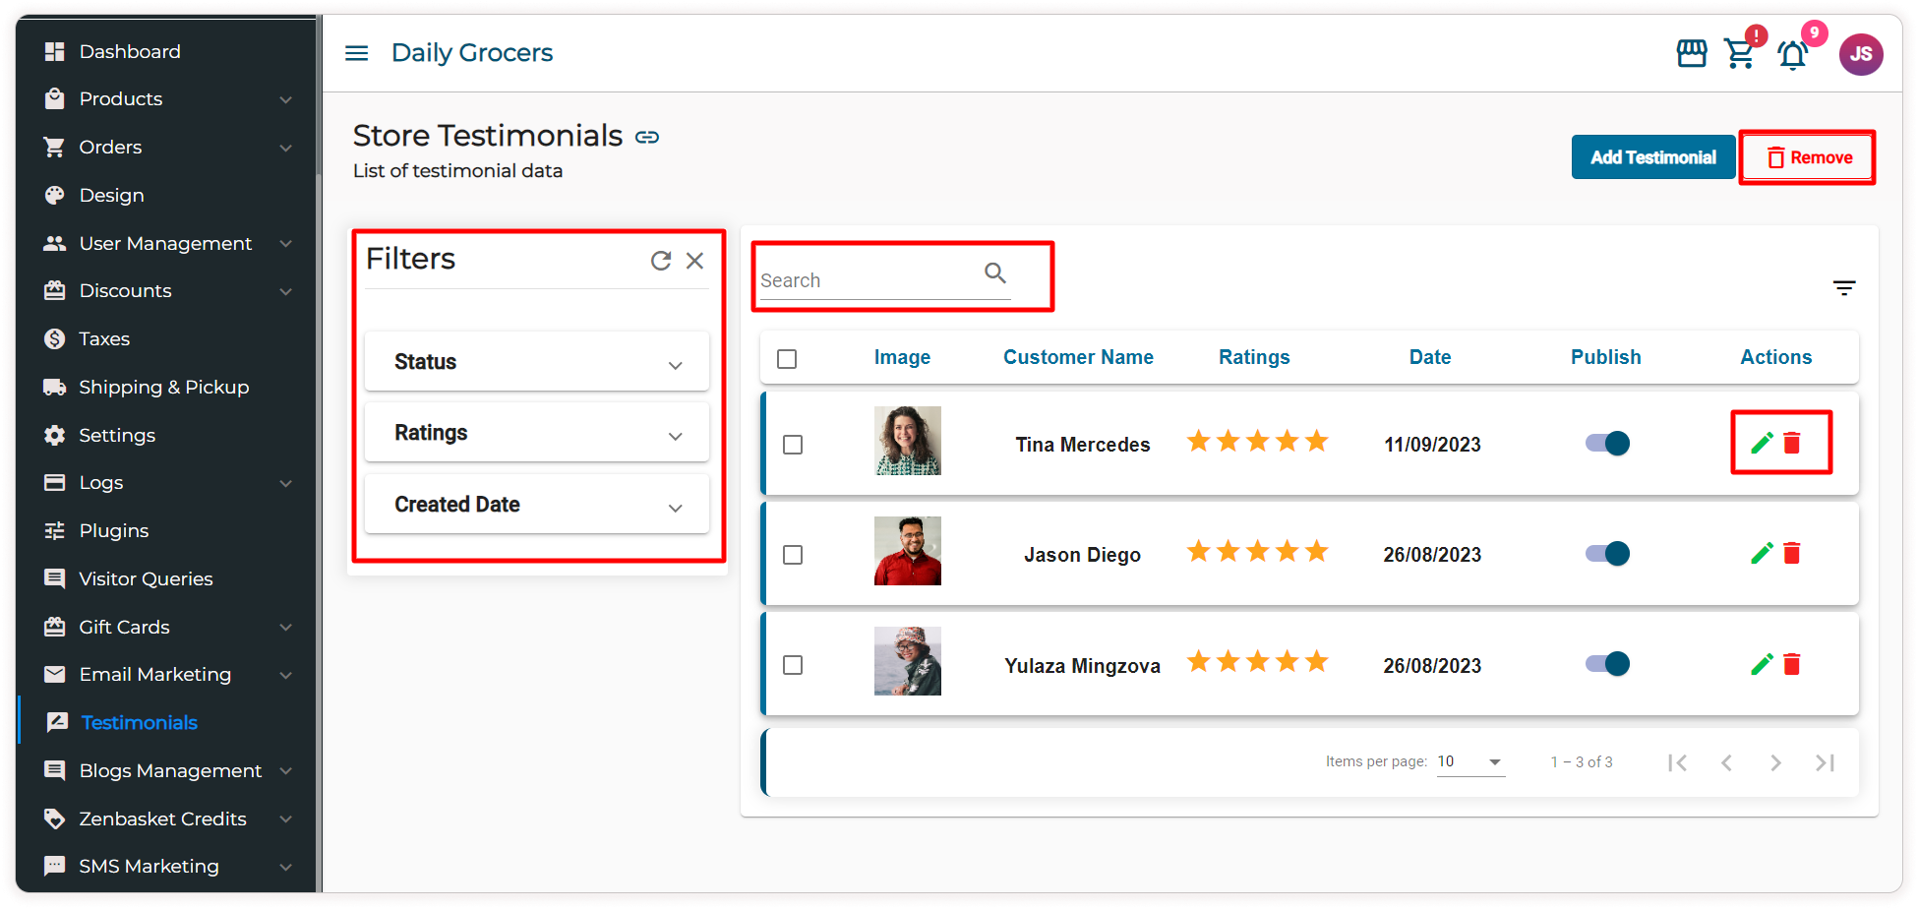The width and height of the screenshot is (1918, 909).
Task: Copy link icon beside Store Testimonials title
Action: tap(646, 138)
